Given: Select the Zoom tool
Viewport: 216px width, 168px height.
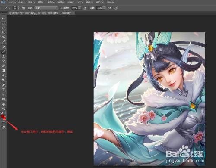Looking at the screenshot, I should 3,109.
